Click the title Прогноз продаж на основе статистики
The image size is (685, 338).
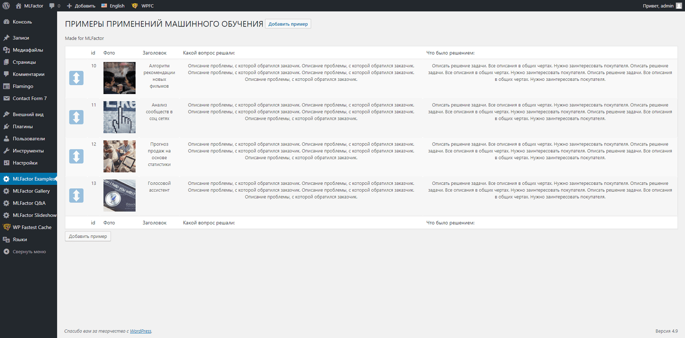pos(159,154)
